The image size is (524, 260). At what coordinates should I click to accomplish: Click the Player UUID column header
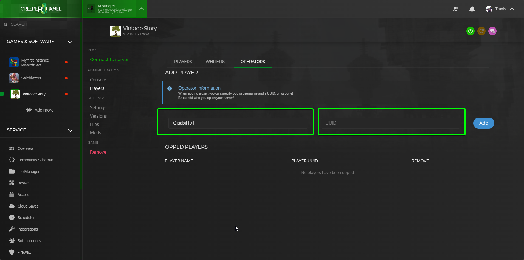[305, 161]
